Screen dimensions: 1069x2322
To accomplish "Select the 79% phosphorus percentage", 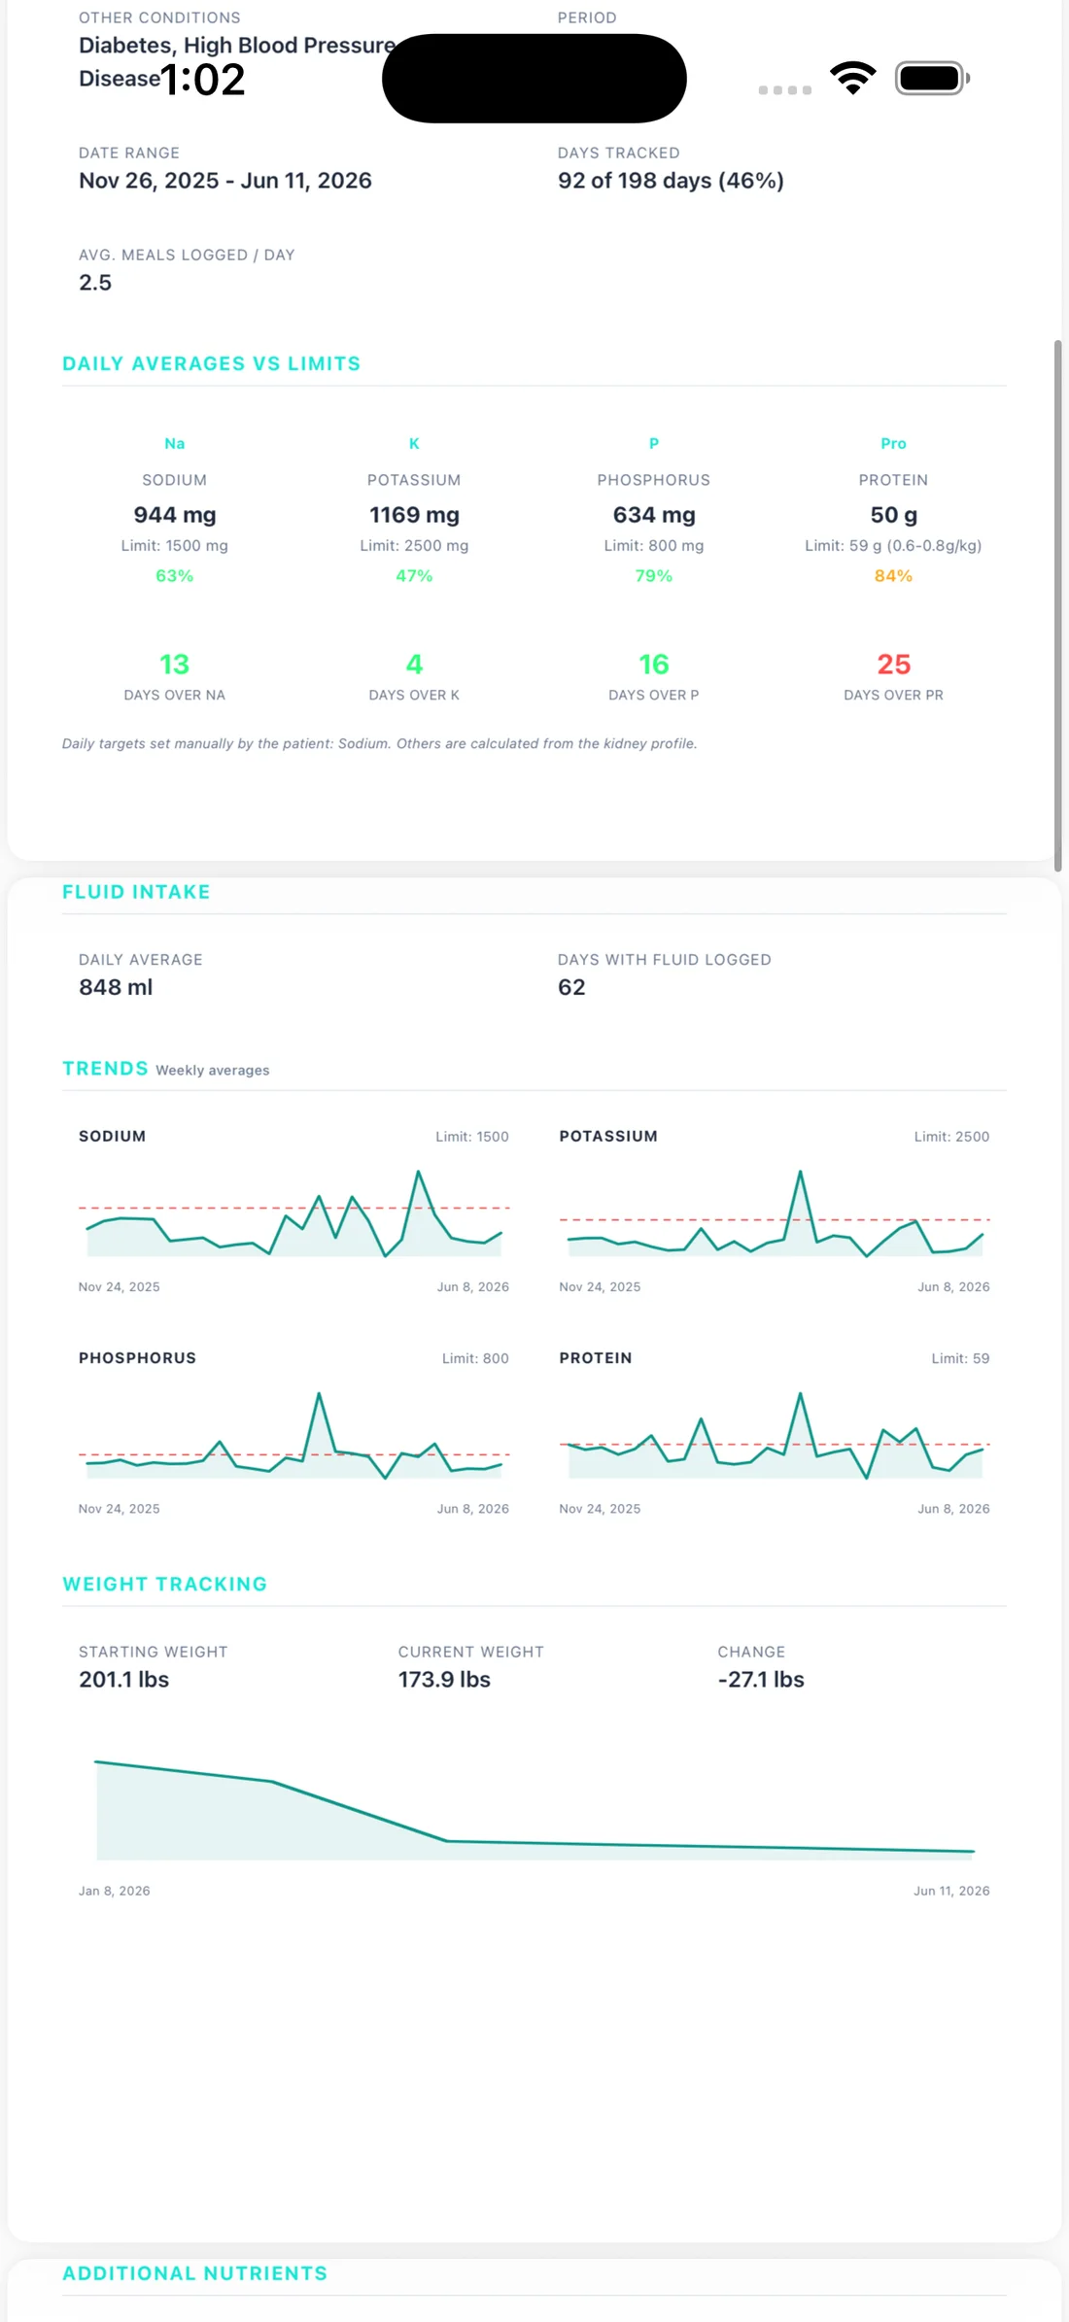I will [x=654, y=576].
